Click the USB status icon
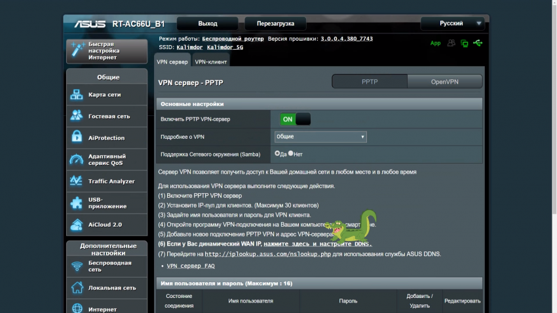557x313 pixels. pos(478,43)
